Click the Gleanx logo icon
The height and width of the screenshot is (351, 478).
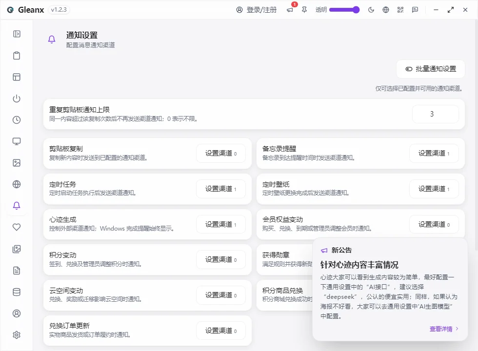[x=10, y=10]
